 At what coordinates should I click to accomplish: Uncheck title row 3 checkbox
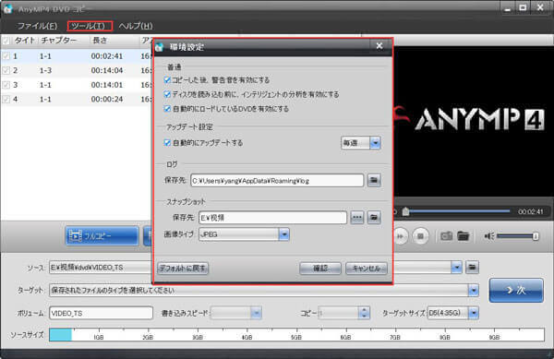coord(6,85)
